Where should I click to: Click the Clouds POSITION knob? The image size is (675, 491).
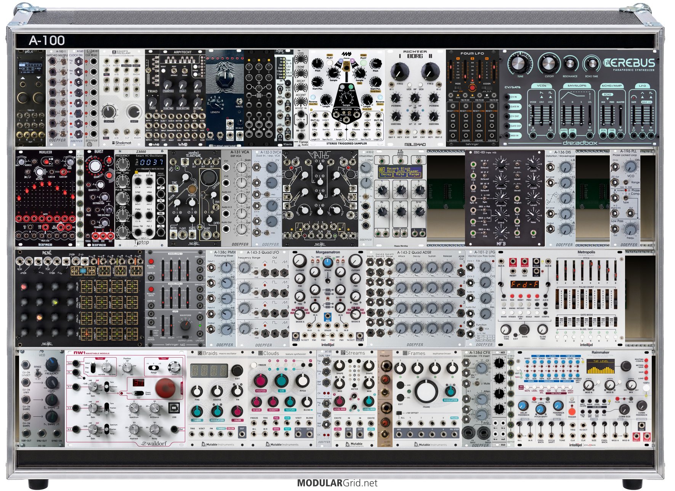[261, 381]
